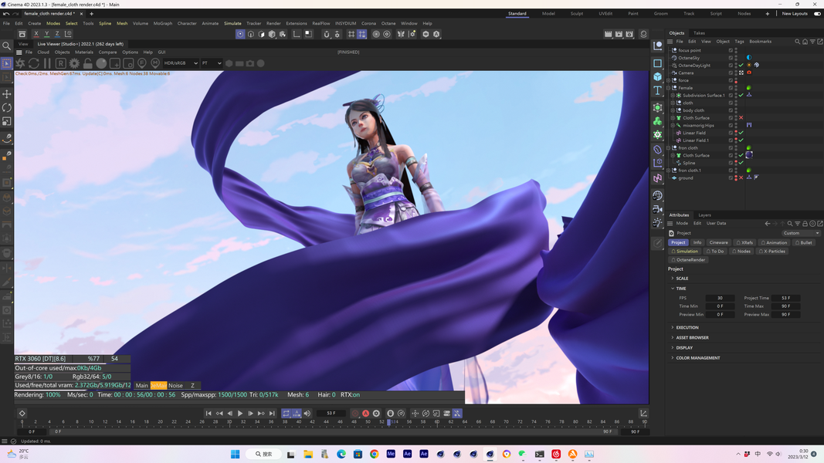Open the search magnifier in left sidebar
Screen dimensions: 824x463
click(7, 46)
